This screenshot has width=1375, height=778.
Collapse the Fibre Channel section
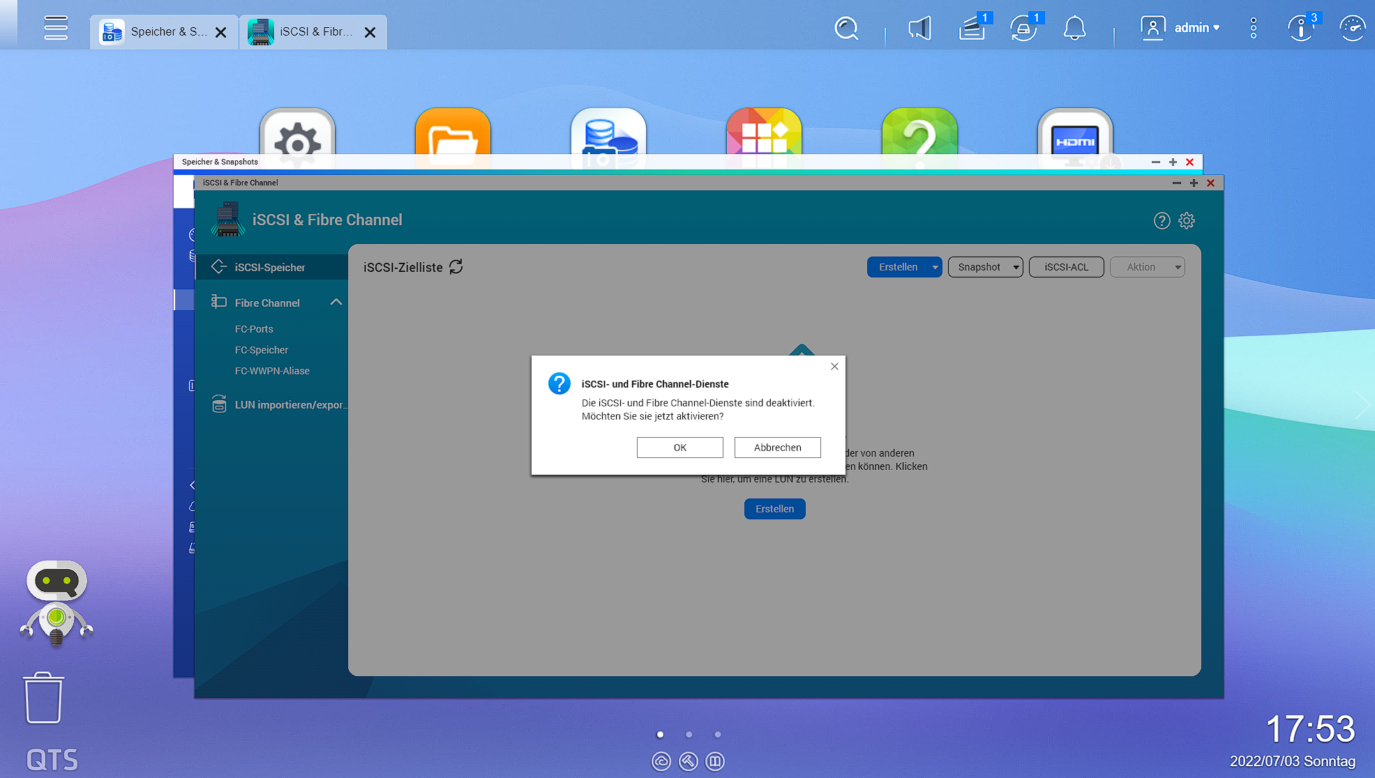tap(336, 303)
